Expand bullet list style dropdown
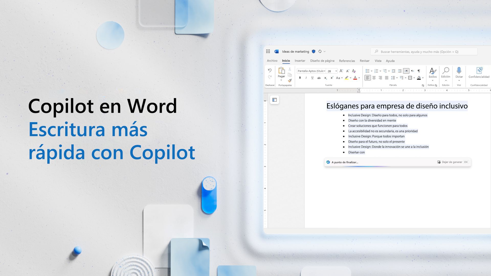This screenshot has height=276, width=491. [372, 71]
